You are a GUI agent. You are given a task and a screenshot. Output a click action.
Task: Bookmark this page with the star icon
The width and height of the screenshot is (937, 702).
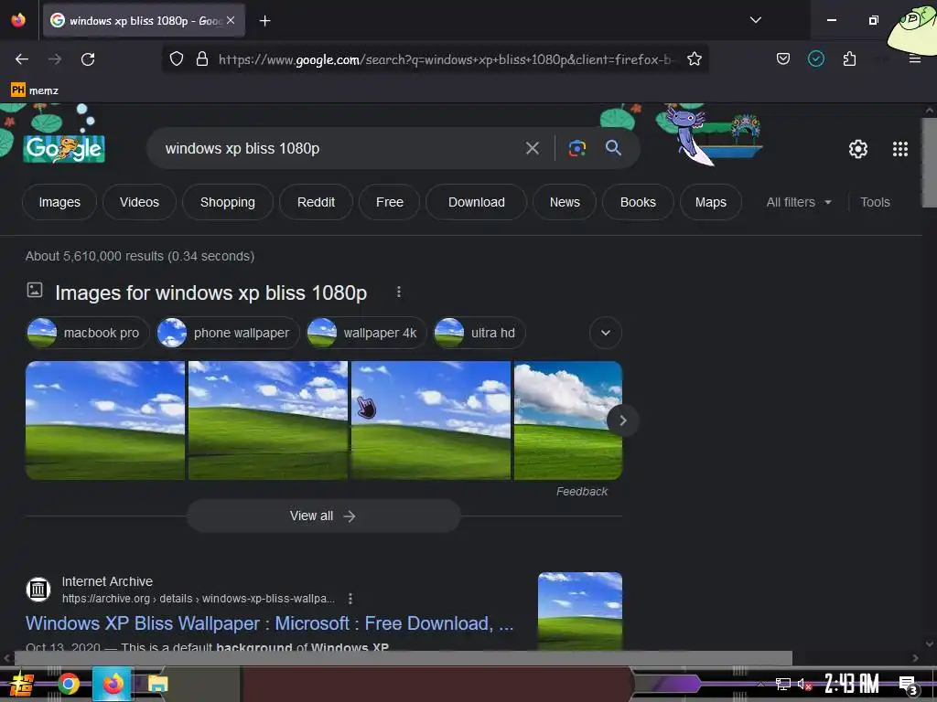(694, 58)
